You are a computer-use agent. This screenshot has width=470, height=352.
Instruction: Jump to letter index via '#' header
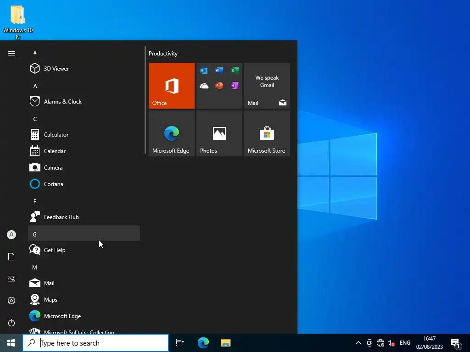(x=84, y=53)
